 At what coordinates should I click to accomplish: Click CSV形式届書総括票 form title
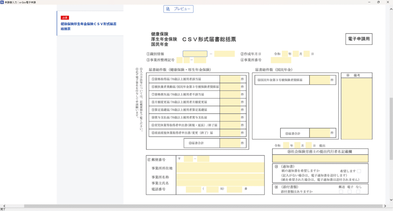point(209,40)
